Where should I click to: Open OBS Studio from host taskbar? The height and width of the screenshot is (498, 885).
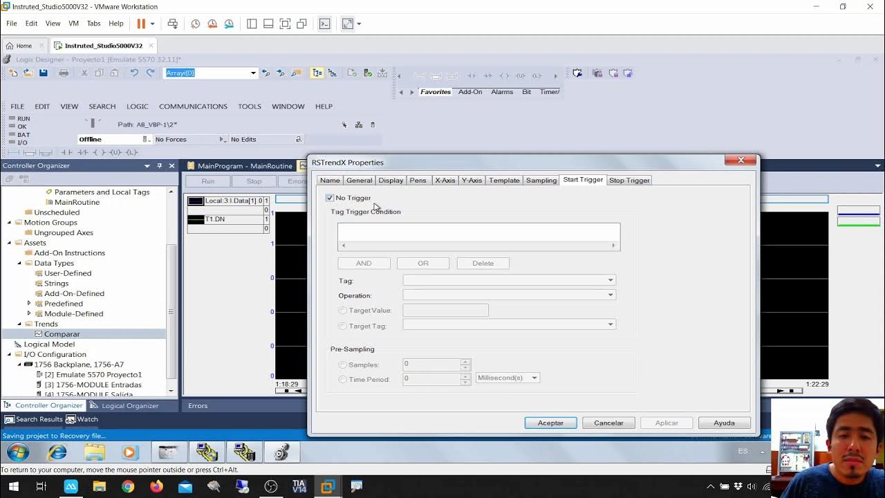(x=270, y=486)
